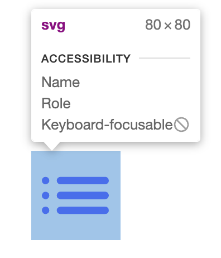The width and height of the screenshot is (221, 258).
Task: Click the divider line beside ACCESSIBILITY
Action: (x=165, y=58)
